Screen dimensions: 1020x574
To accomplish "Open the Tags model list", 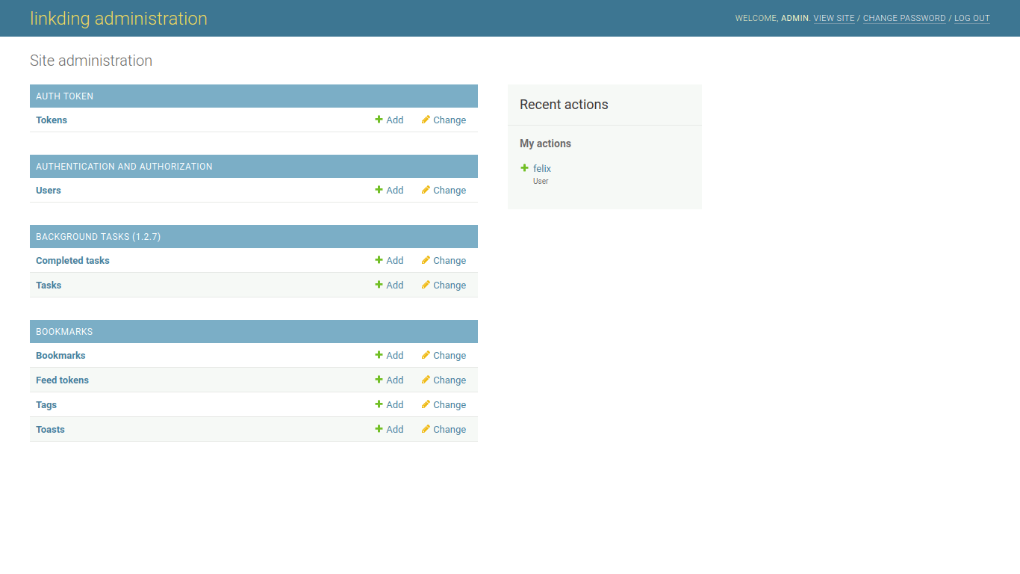I will (46, 404).
